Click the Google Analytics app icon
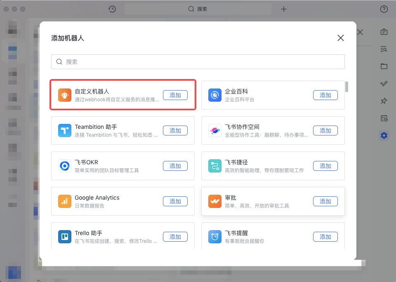The image size is (396, 282). tap(64, 201)
